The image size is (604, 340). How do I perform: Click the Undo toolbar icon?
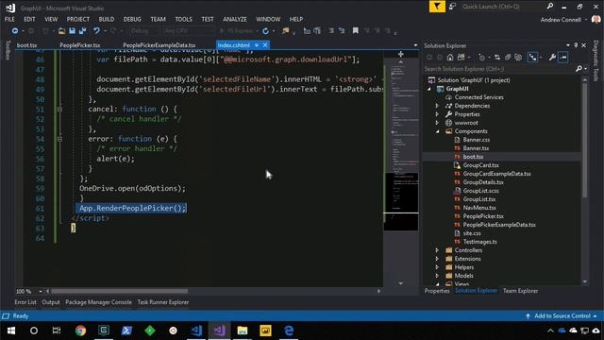click(x=96, y=31)
